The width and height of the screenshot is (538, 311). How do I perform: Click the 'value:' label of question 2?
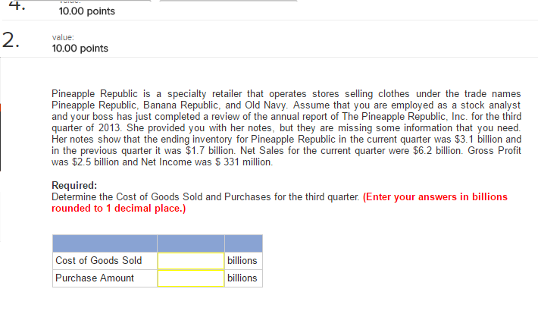63,37
